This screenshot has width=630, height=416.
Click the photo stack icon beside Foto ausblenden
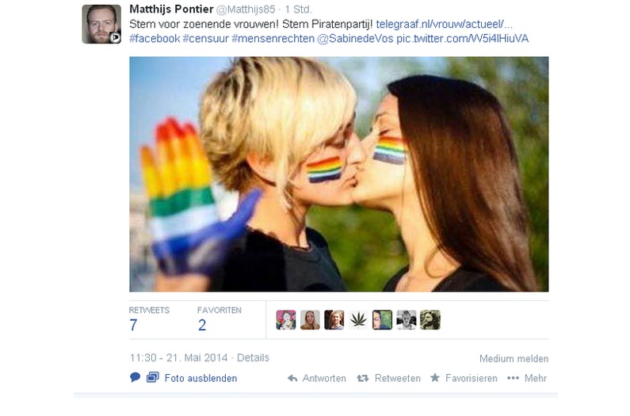tap(153, 377)
